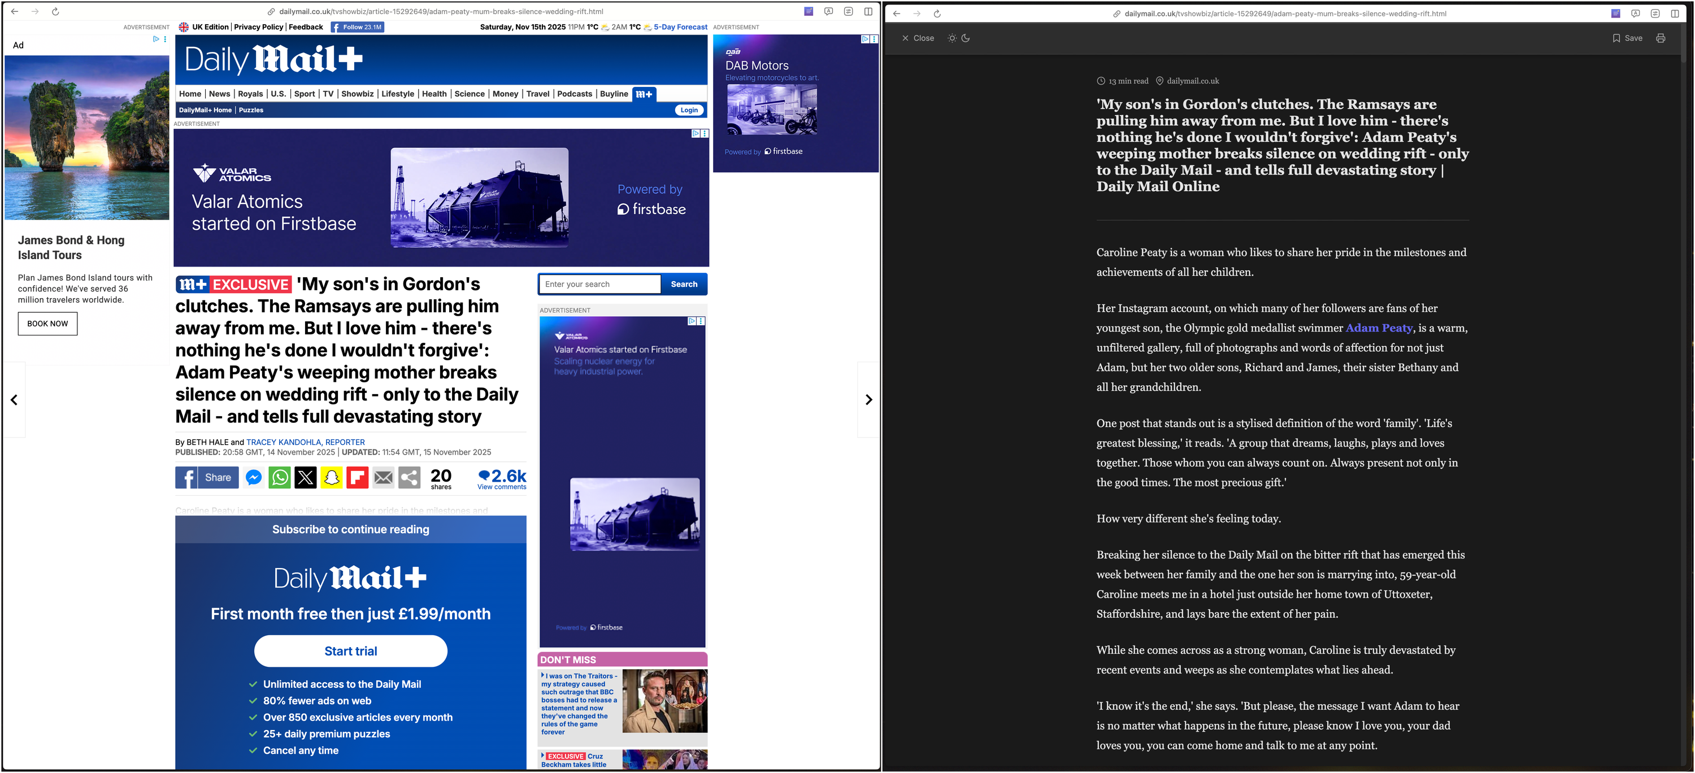The image size is (1695, 773).
Task: Go back in the carousel with the left chevron
Action: pyautogui.click(x=14, y=400)
